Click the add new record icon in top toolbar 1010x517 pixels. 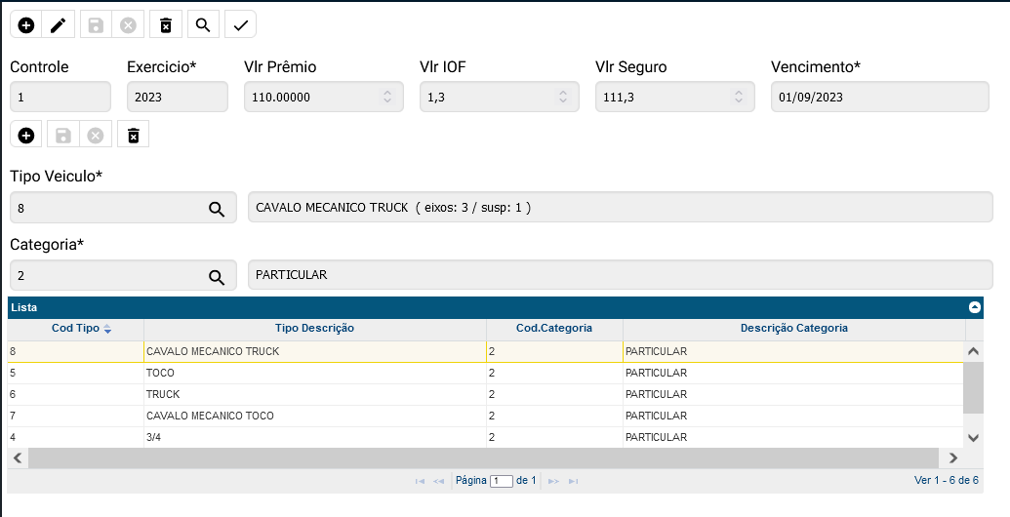(x=26, y=25)
